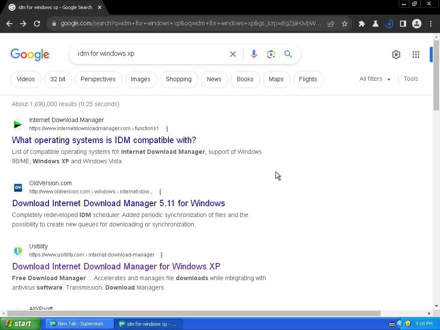This screenshot has width=440, height=330.
Task: Click the security shield tray icon
Action: [408, 324]
